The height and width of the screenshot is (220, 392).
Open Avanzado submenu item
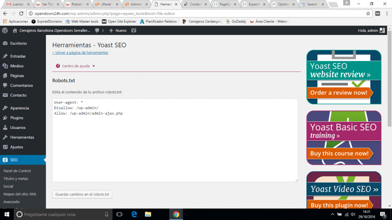(11, 202)
